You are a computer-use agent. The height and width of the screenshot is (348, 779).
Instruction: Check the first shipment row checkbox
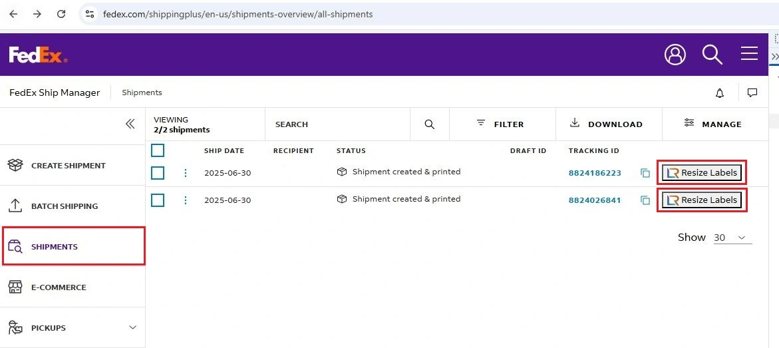158,173
